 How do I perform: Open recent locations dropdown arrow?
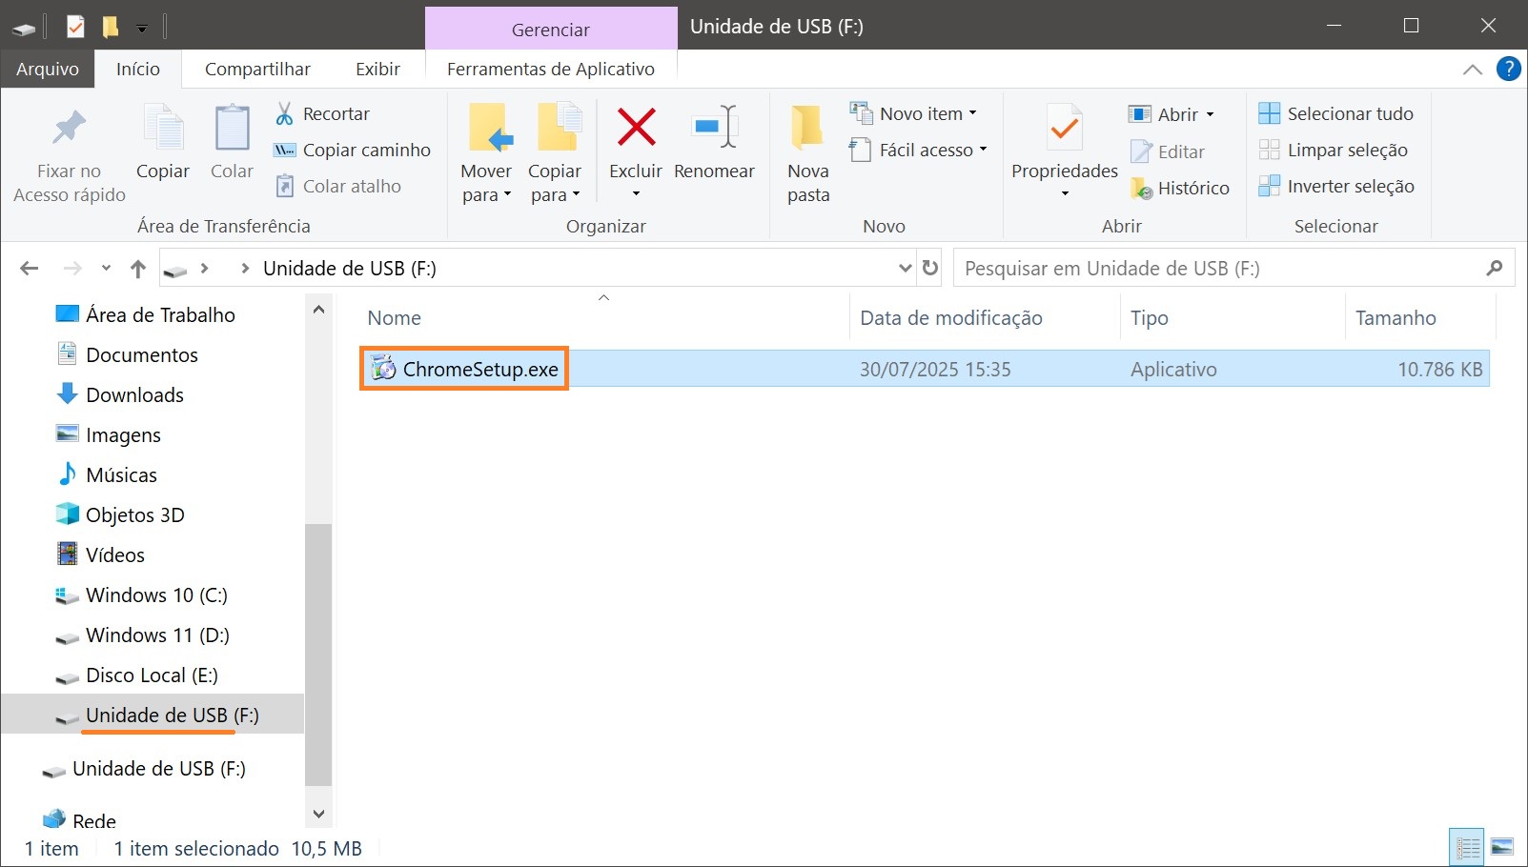click(x=106, y=269)
